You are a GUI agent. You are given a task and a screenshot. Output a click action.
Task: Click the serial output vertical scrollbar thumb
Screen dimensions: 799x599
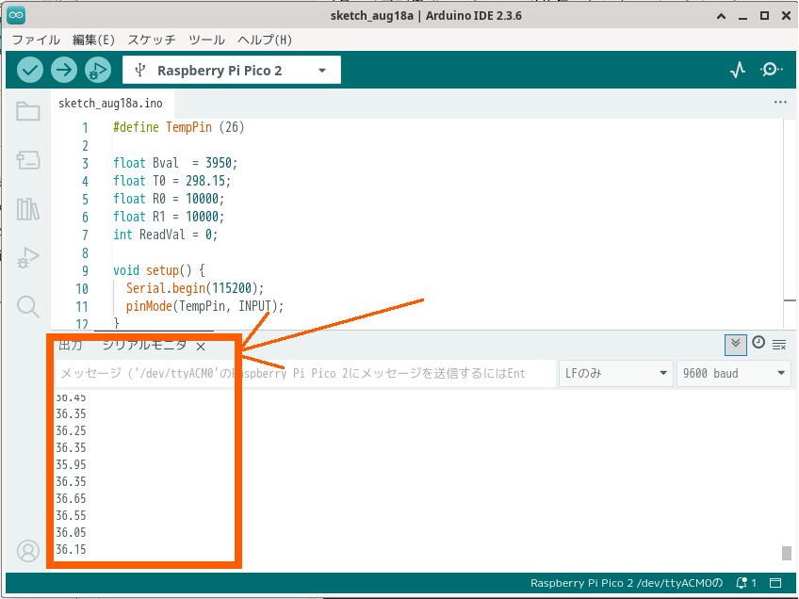click(786, 553)
